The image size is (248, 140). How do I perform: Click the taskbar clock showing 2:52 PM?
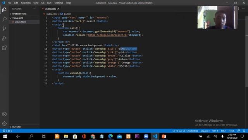[x=232, y=136]
